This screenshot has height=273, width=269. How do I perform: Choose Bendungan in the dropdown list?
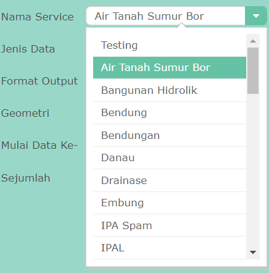tap(170, 135)
